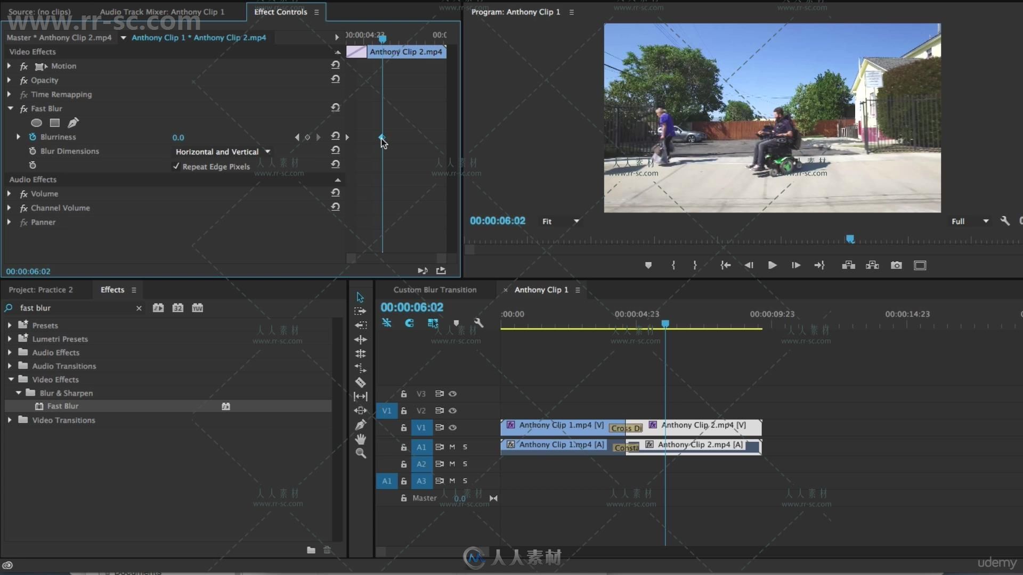Toggle Repeat Edge Pixels checkbox

coord(176,167)
